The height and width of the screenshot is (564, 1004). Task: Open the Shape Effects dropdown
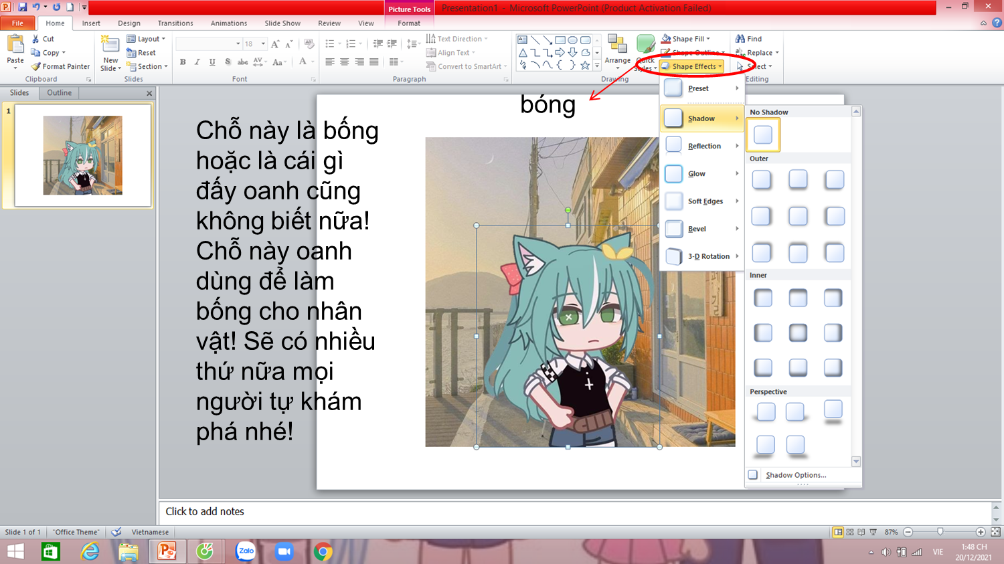pos(691,66)
